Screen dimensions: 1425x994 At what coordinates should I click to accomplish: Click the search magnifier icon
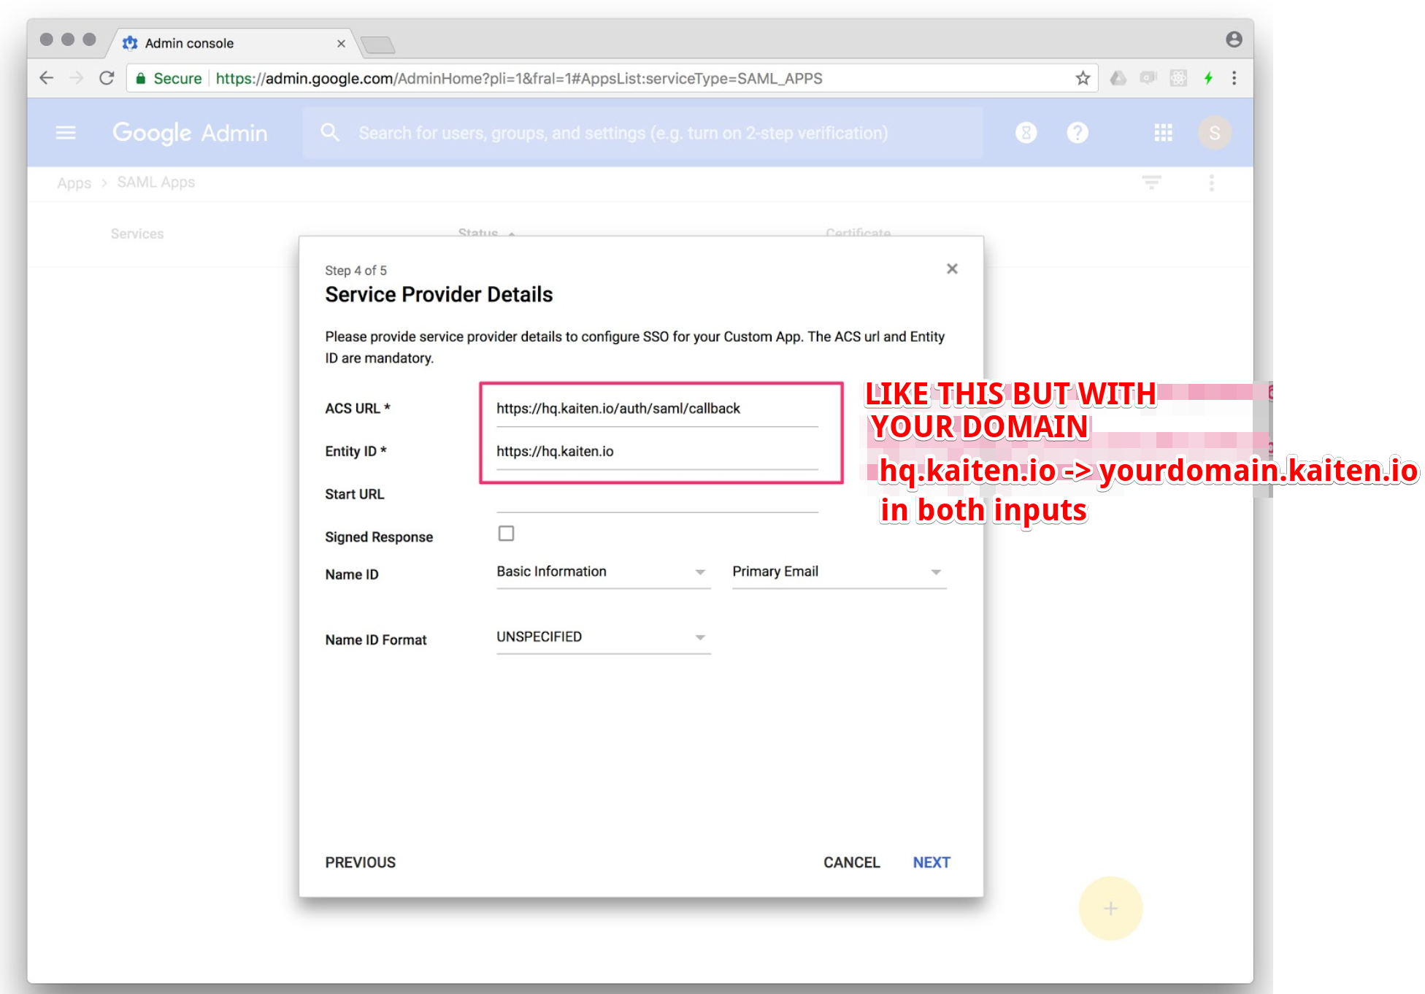coord(330,133)
